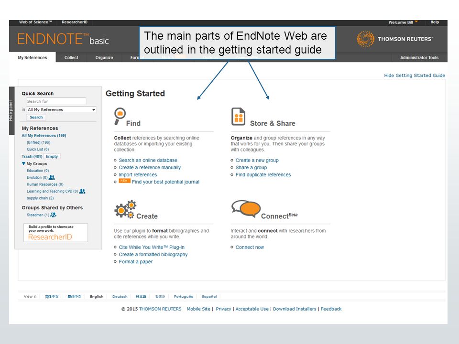Click the shared icon beside Learning and Teaching CPD

point(82,191)
